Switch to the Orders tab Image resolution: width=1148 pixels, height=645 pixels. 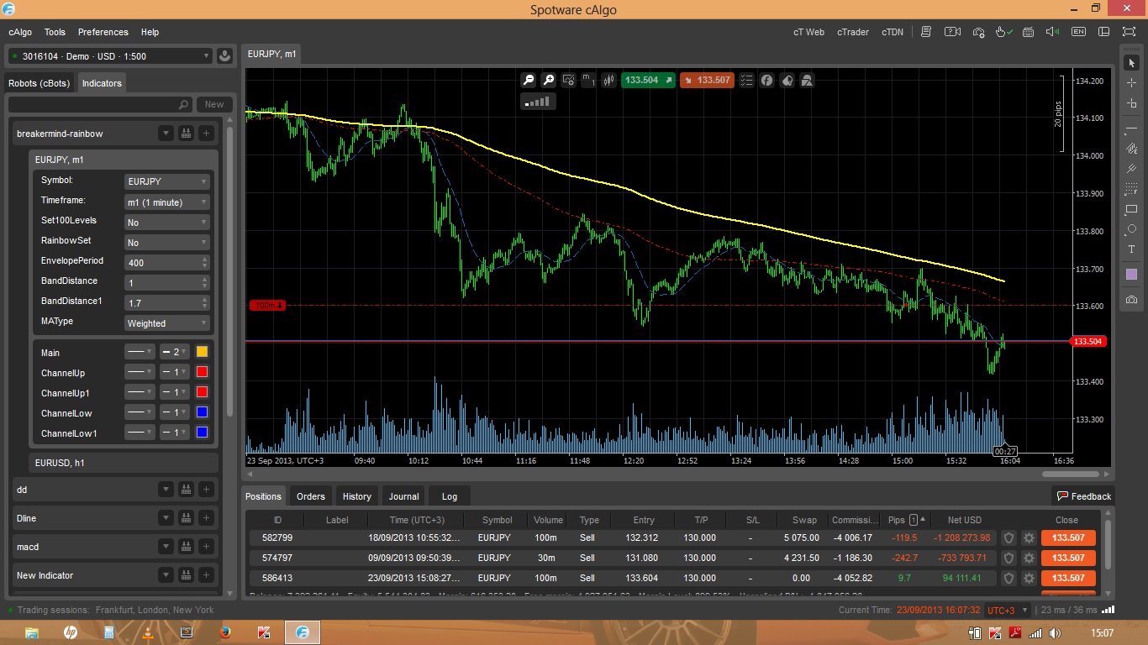coord(311,496)
